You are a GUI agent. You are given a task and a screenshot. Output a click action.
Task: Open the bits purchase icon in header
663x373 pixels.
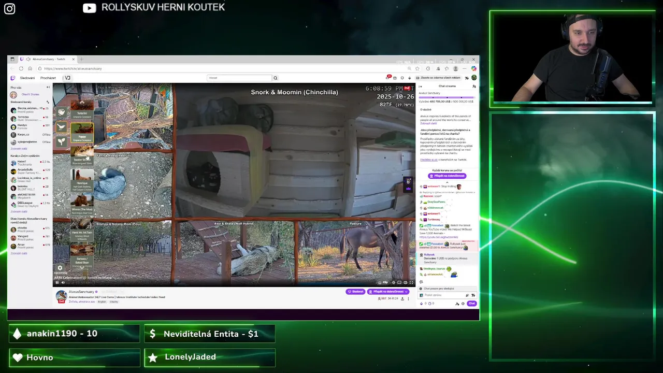[x=410, y=78]
